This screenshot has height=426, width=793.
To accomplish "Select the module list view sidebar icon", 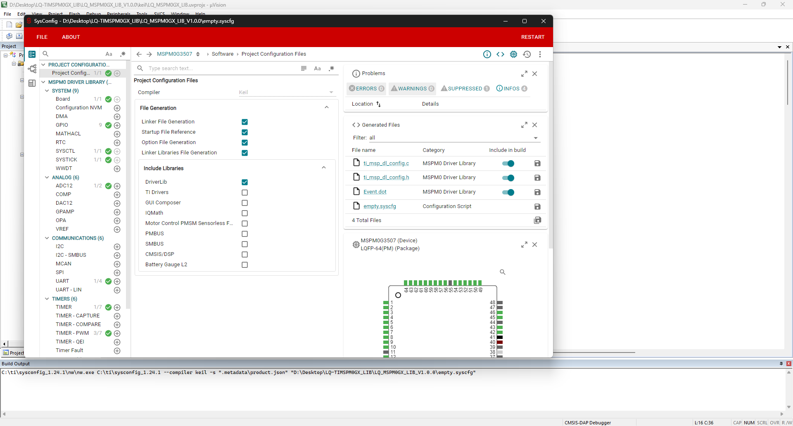I will [x=32, y=54].
